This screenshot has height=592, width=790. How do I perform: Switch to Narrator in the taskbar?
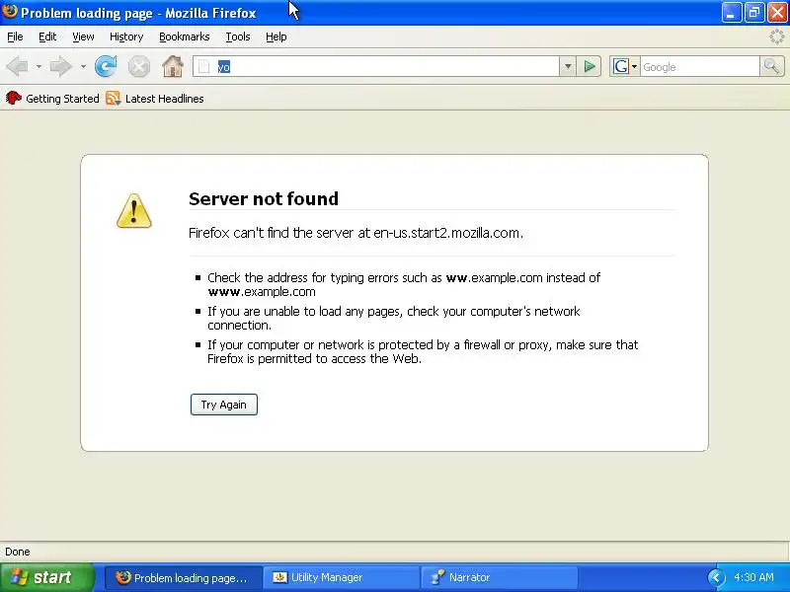pyautogui.click(x=499, y=577)
